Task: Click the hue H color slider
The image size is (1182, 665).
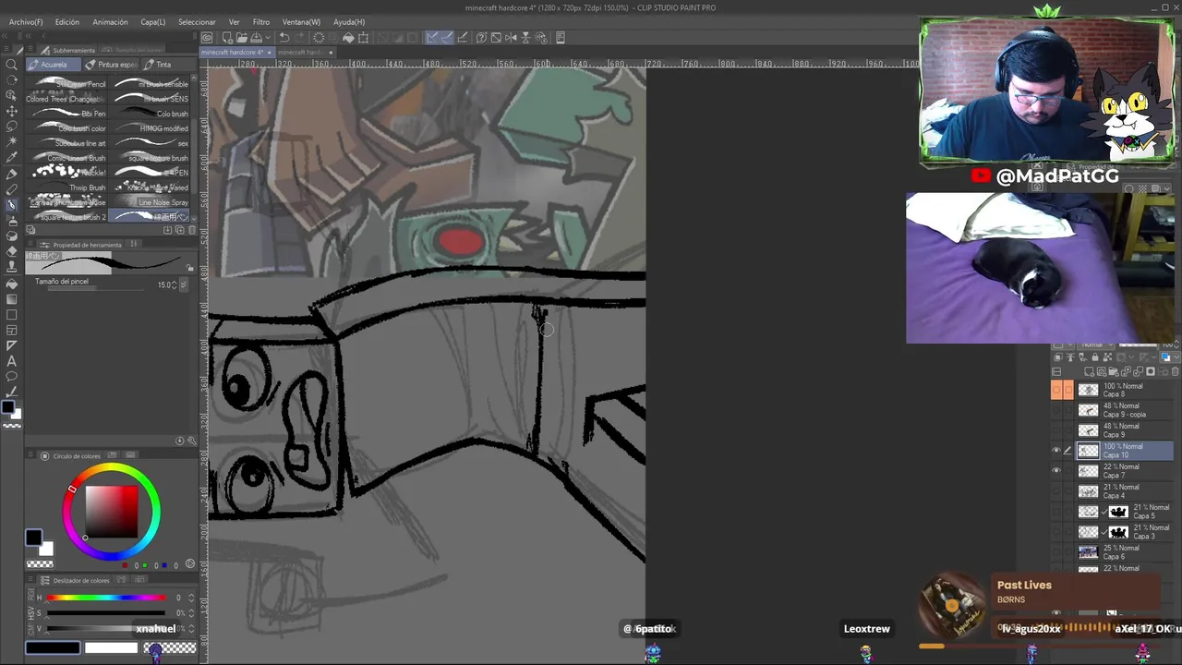Action: 106,598
